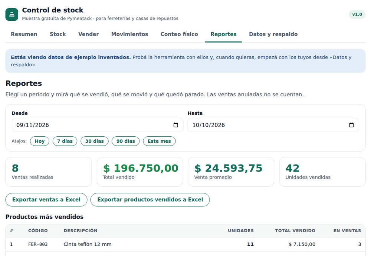Click the EN VENTAS column header
The width and height of the screenshot is (371, 256).
click(x=347, y=230)
